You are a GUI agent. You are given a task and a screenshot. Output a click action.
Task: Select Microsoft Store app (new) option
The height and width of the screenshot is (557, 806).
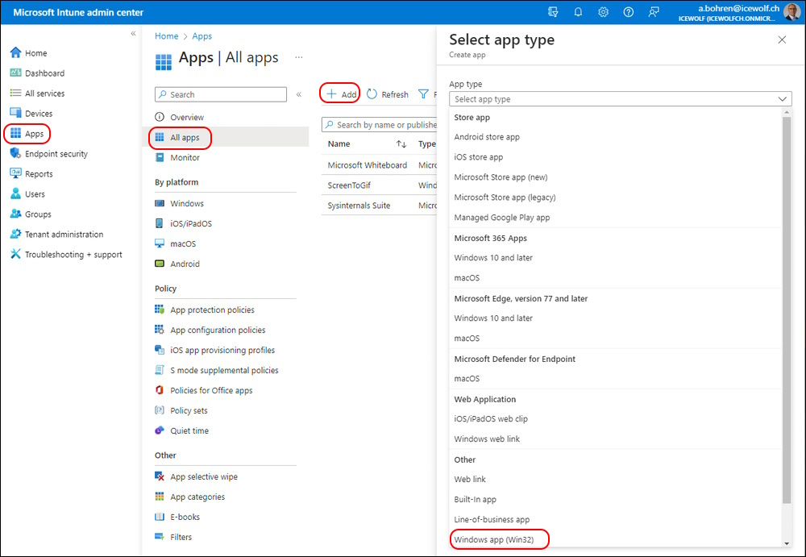click(x=501, y=177)
